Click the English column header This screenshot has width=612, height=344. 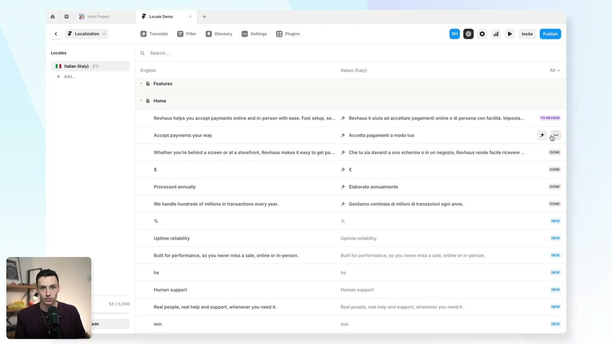coord(148,70)
